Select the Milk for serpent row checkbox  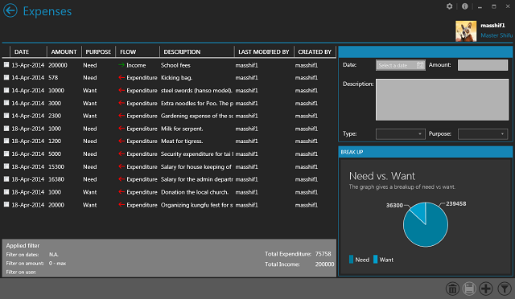coord(6,129)
